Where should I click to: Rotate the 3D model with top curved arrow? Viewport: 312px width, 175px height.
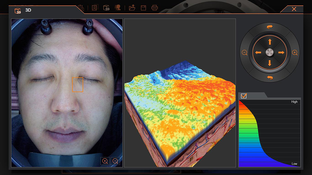click(x=270, y=27)
